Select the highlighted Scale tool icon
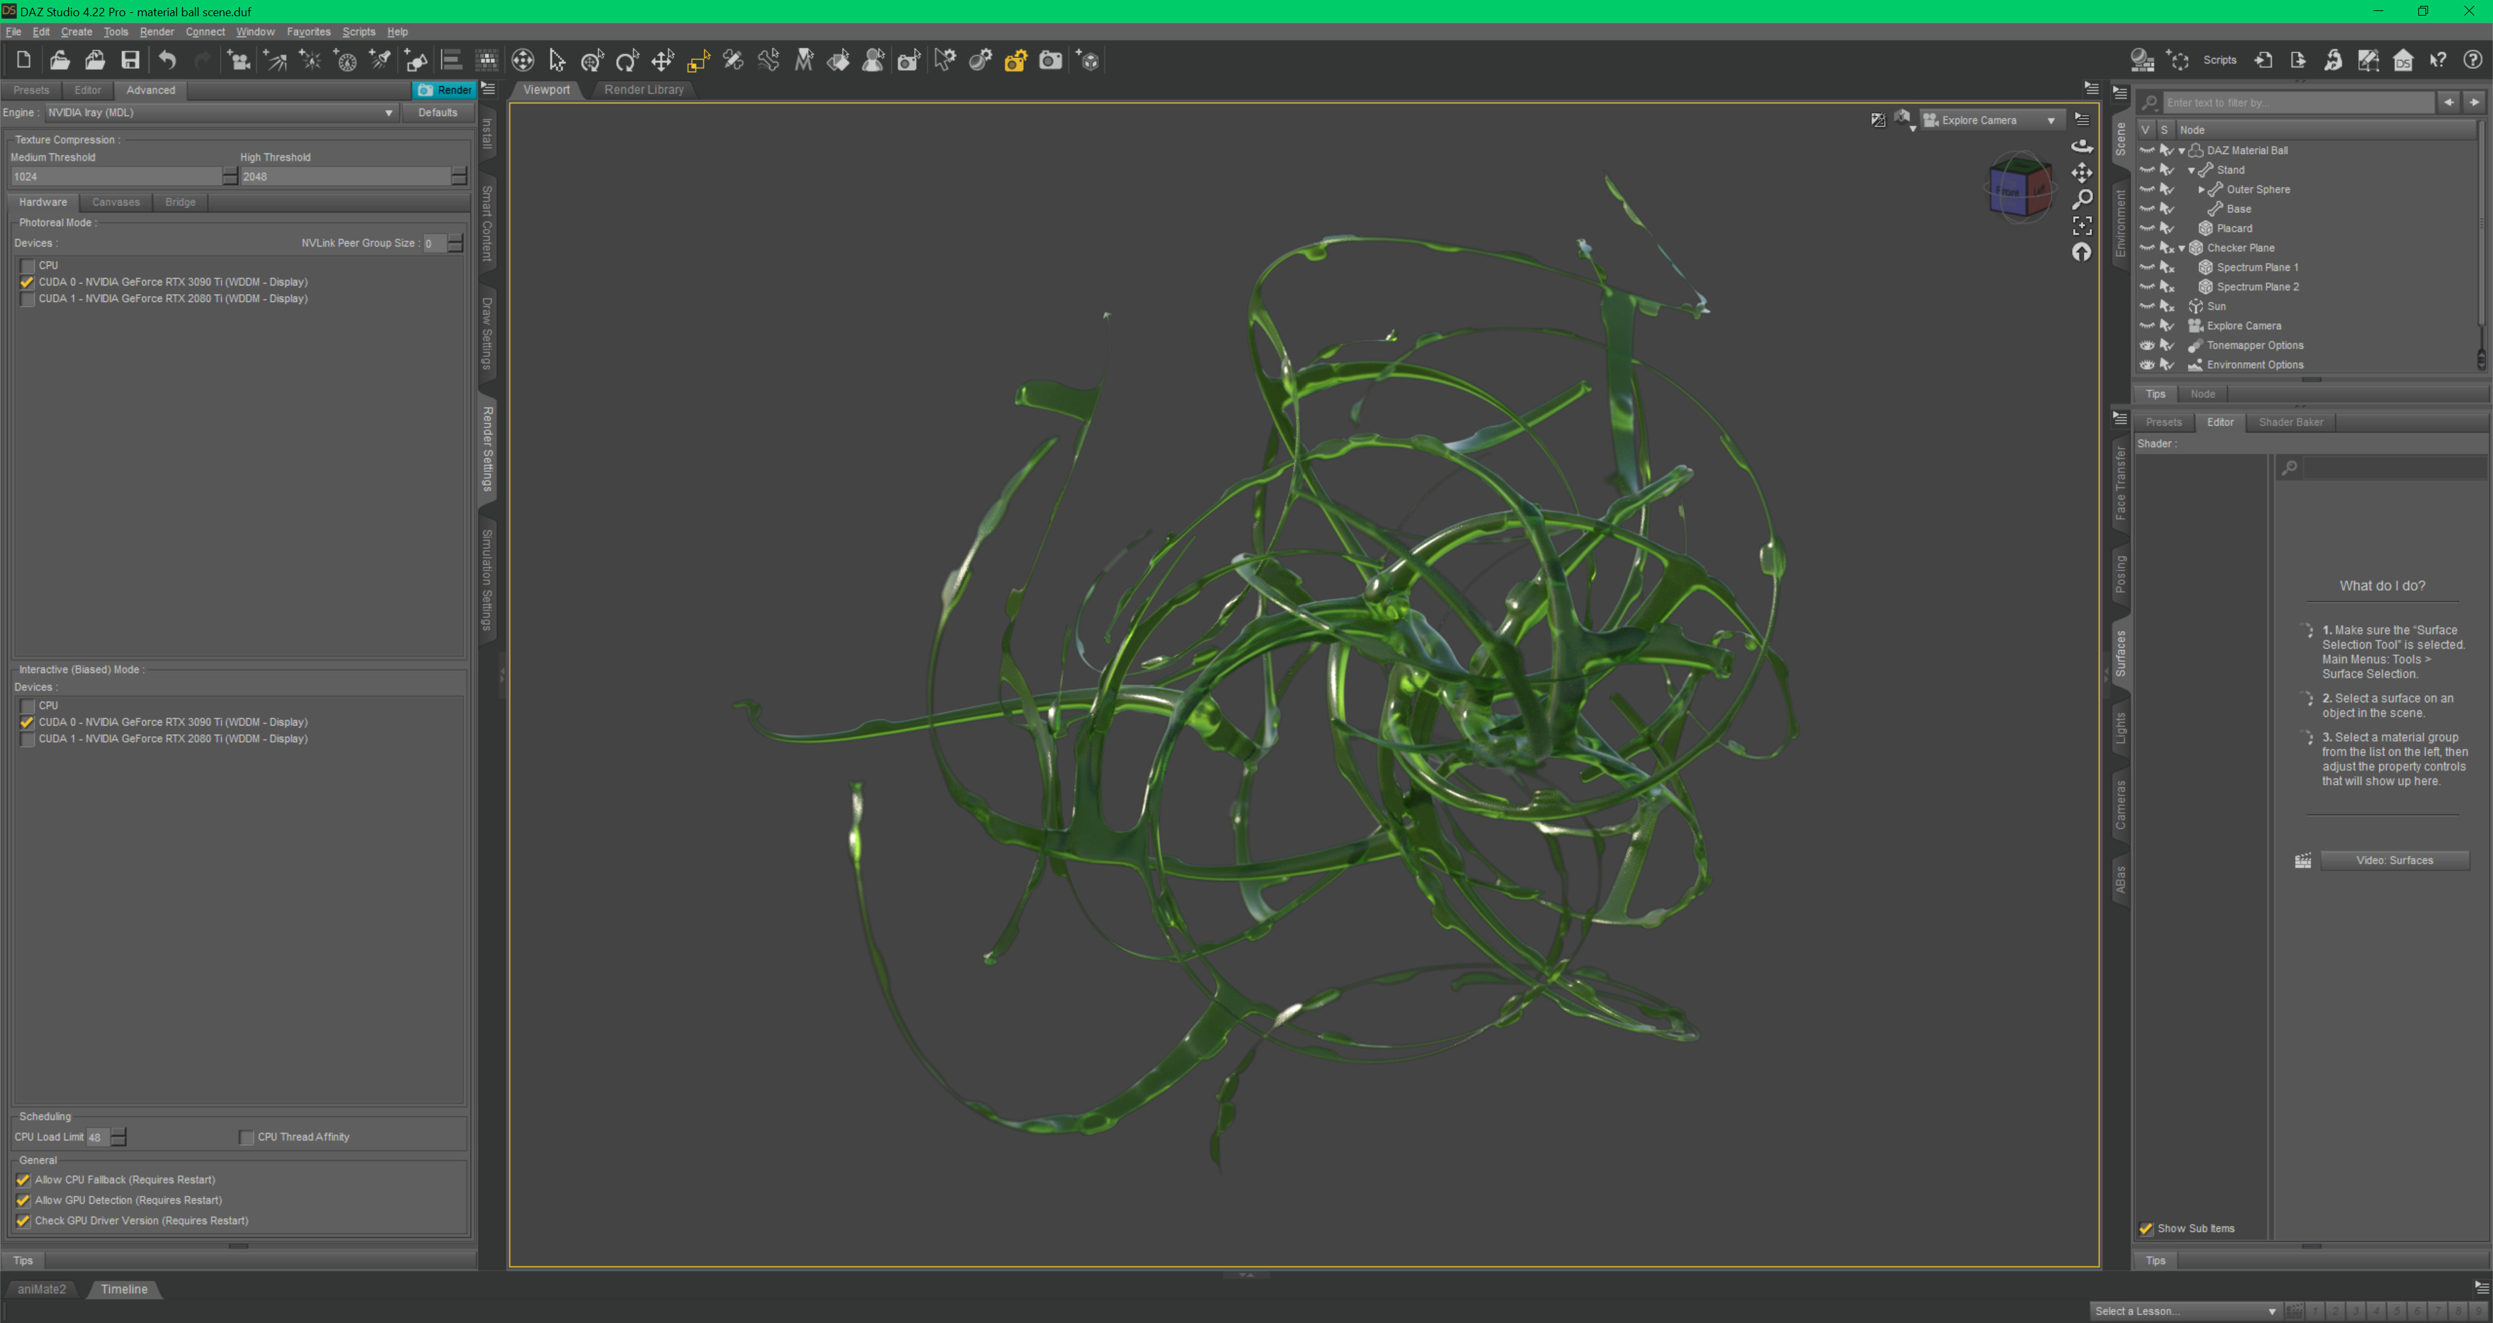The width and height of the screenshot is (2493, 1323). click(698, 60)
